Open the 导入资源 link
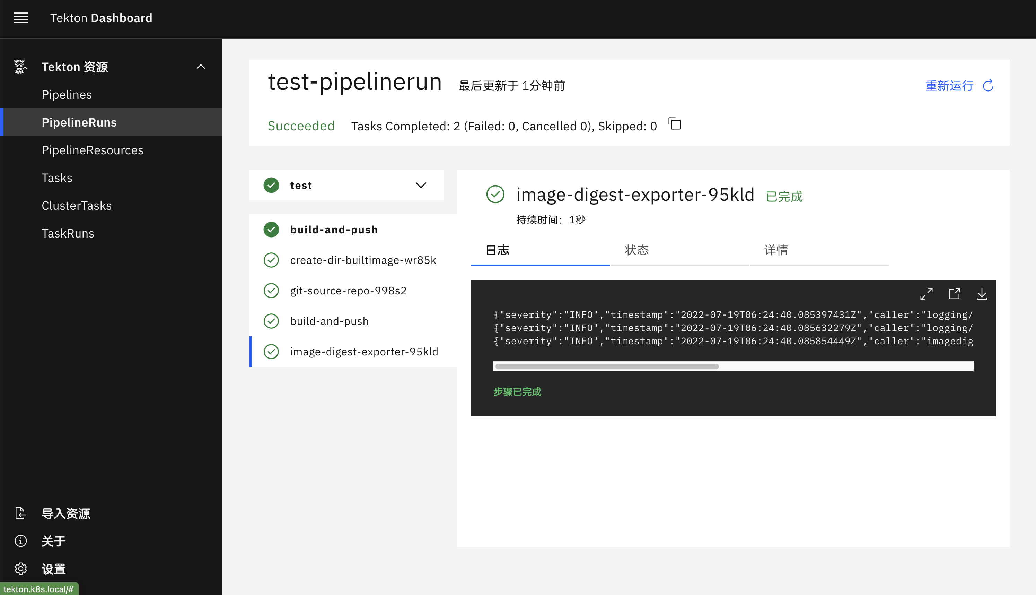The width and height of the screenshot is (1036, 595). point(66,513)
